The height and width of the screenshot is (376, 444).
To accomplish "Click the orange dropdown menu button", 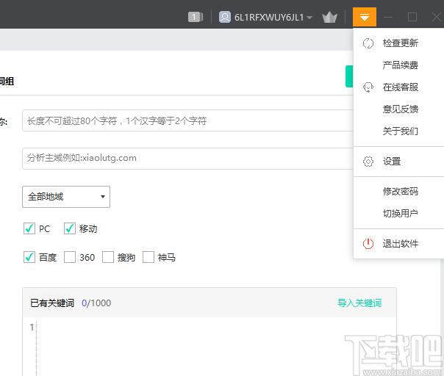I will pos(365,17).
